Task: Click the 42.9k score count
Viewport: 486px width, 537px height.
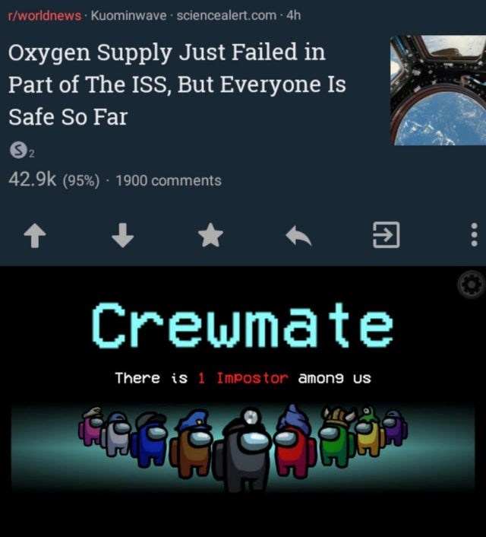Action: point(32,180)
